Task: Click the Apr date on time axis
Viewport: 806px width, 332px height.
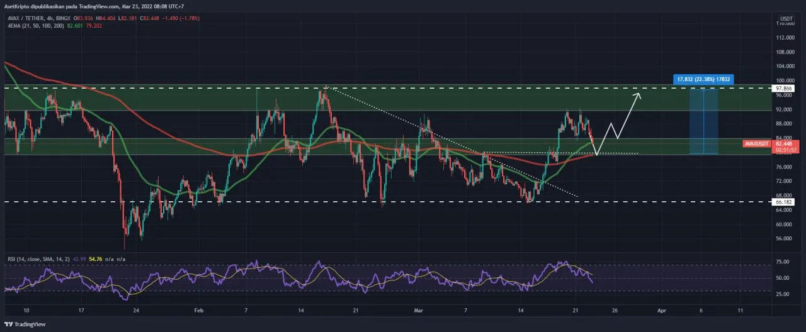Action: click(x=662, y=311)
